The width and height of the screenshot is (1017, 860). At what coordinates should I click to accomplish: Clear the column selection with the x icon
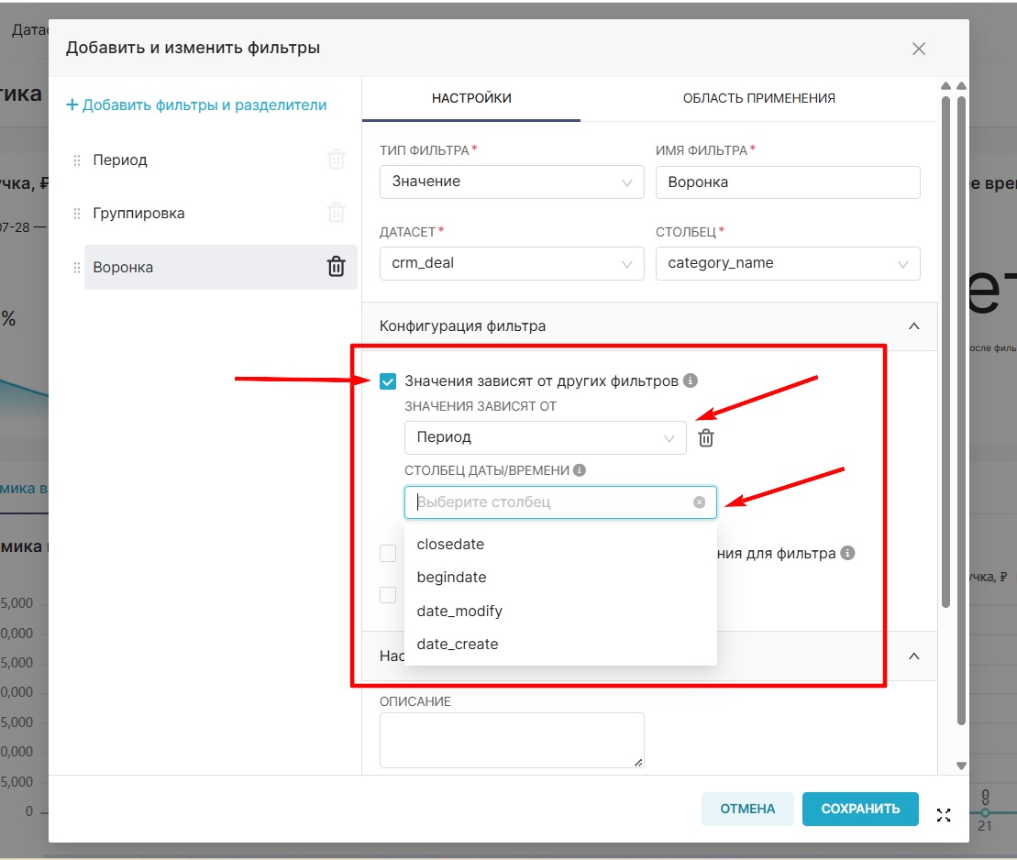click(699, 502)
